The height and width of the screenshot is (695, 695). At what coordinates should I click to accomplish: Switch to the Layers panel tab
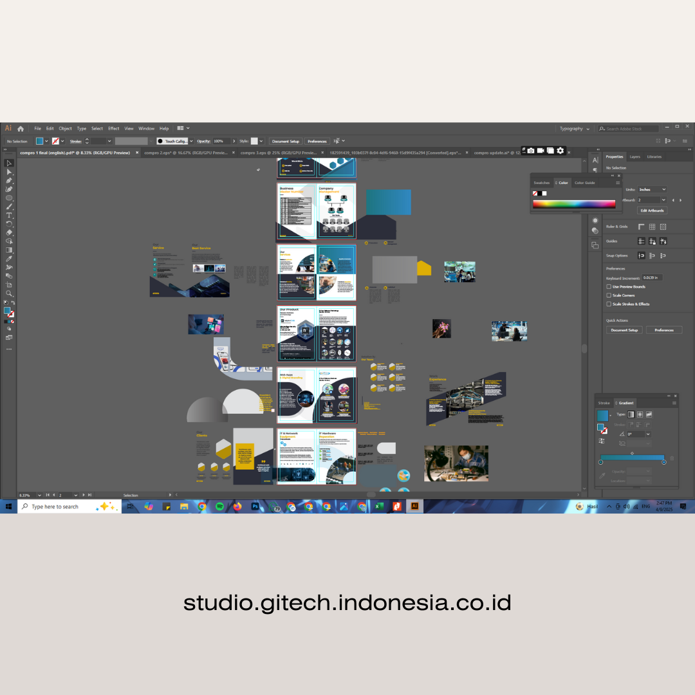click(x=635, y=156)
